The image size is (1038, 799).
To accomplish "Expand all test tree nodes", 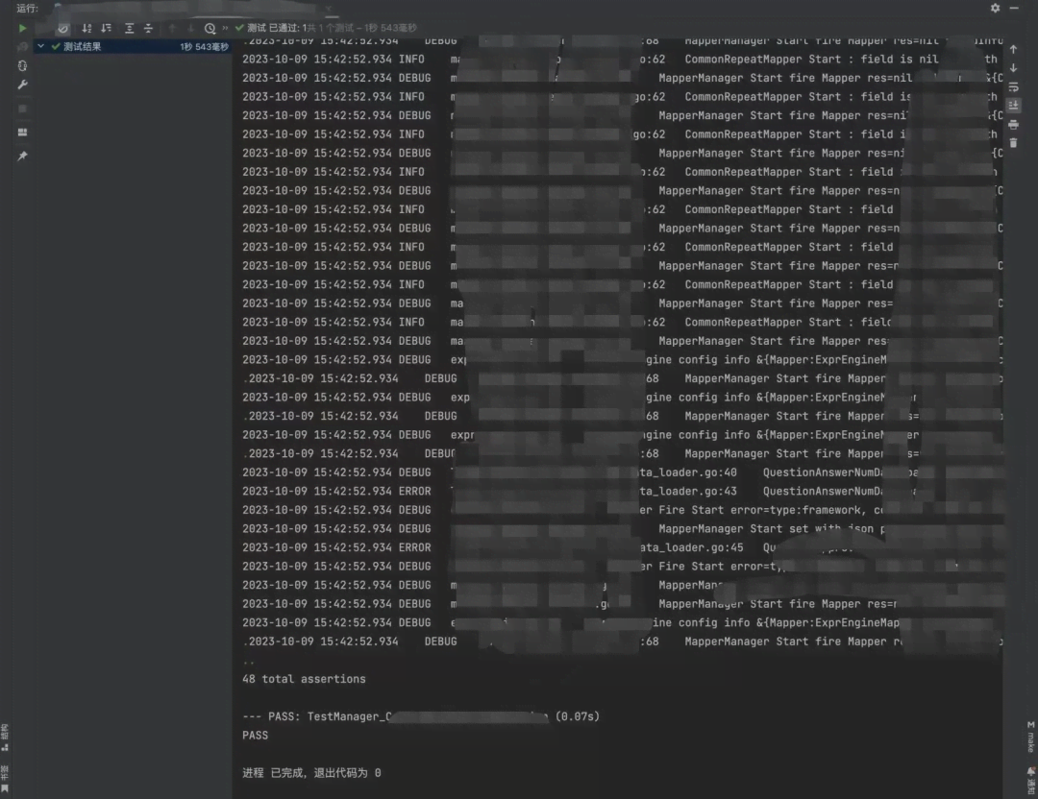I will [x=130, y=28].
